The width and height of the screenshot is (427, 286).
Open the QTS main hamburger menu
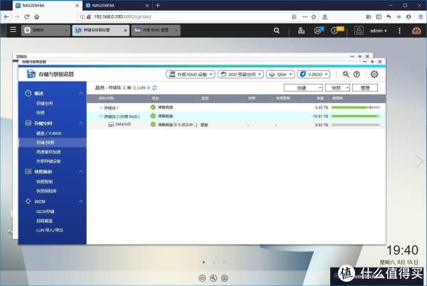point(11,31)
